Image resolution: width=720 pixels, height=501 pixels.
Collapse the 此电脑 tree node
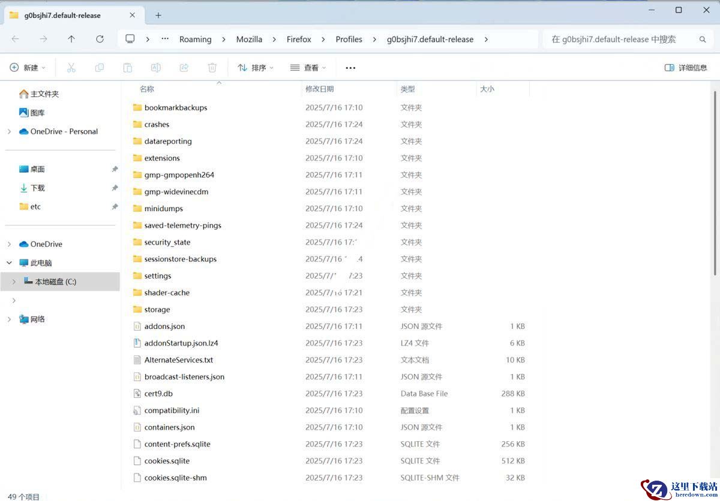(9, 262)
